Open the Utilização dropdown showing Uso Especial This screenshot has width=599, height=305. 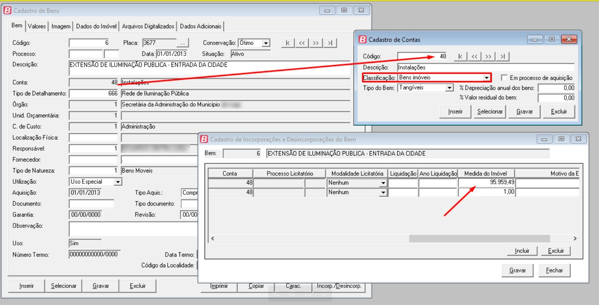pos(118,182)
